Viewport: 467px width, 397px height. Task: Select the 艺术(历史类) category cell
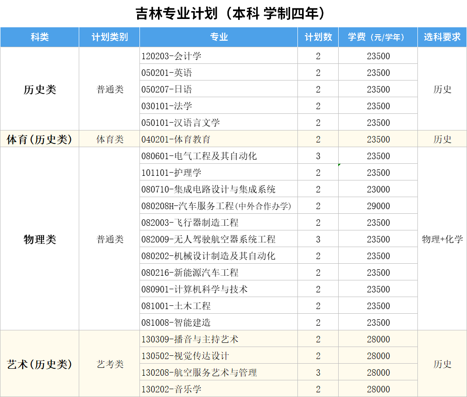coord(39,364)
